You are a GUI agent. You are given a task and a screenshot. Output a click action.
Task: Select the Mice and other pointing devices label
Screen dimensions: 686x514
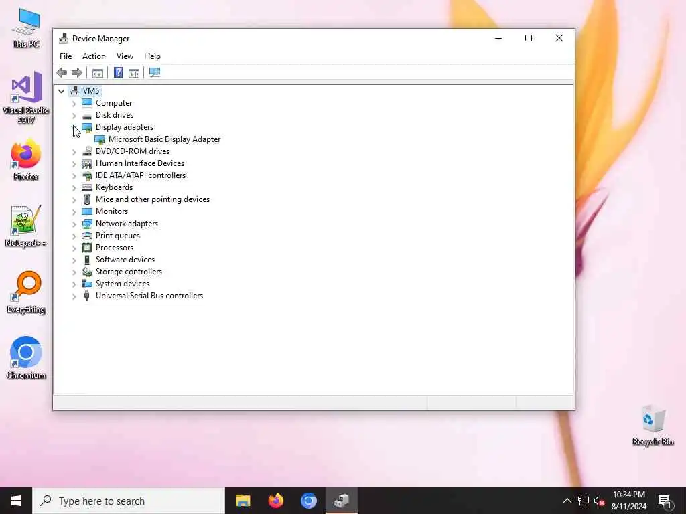(x=153, y=199)
